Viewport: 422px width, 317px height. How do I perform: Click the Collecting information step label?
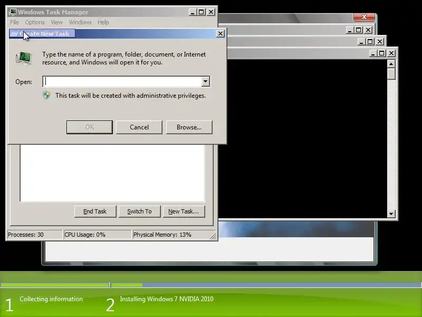tap(51, 299)
